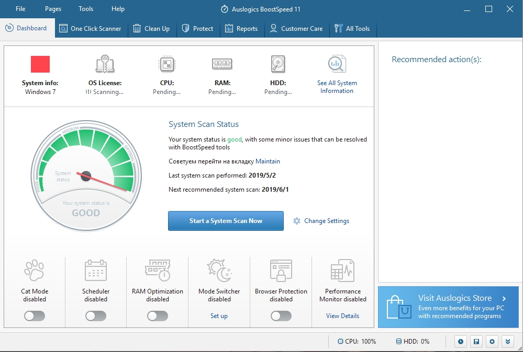This screenshot has height=352, width=523.
Task: Open See All System Information link
Action: (x=337, y=87)
